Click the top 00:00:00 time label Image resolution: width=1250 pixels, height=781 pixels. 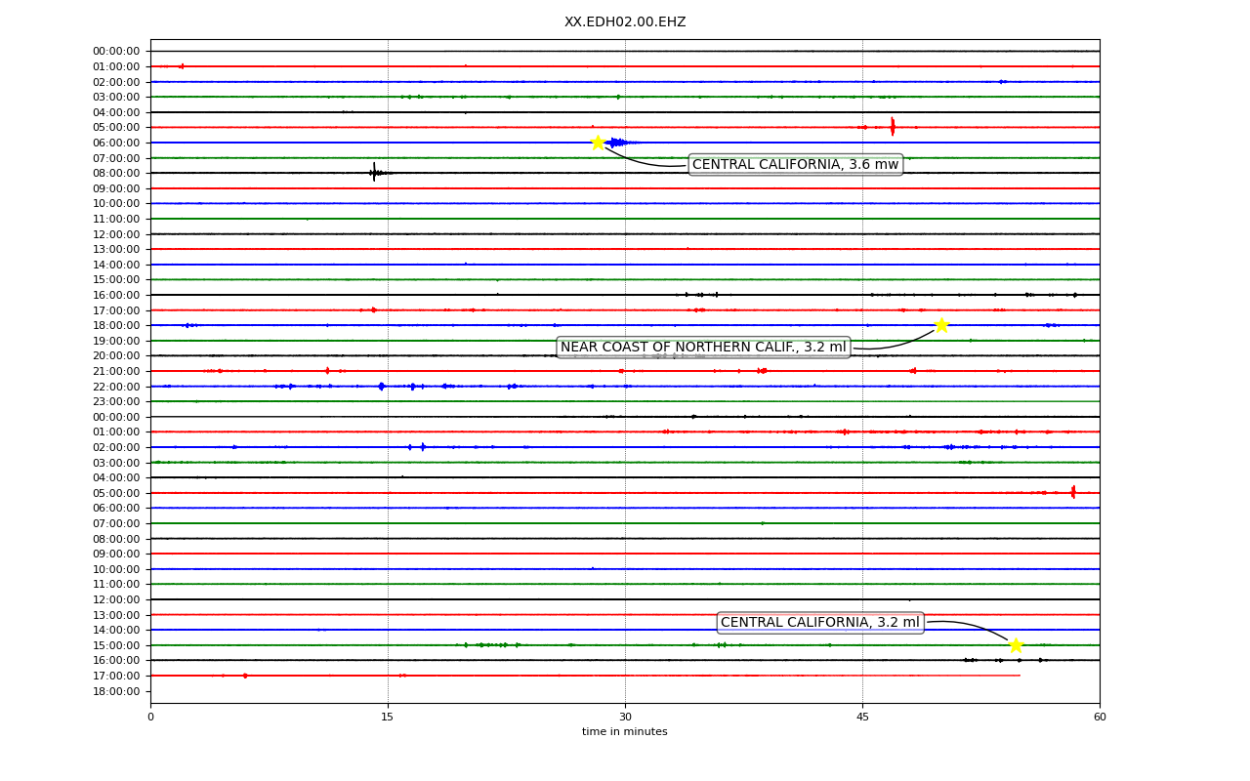pos(116,51)
